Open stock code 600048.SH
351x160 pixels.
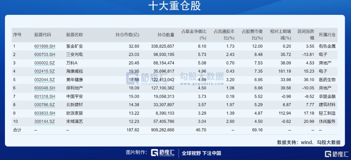tap(45, 88)
